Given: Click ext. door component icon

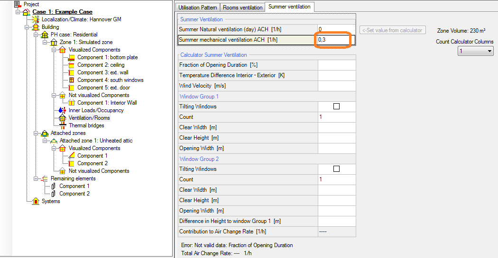Looking at the screenshot, I should coord(72,88).
